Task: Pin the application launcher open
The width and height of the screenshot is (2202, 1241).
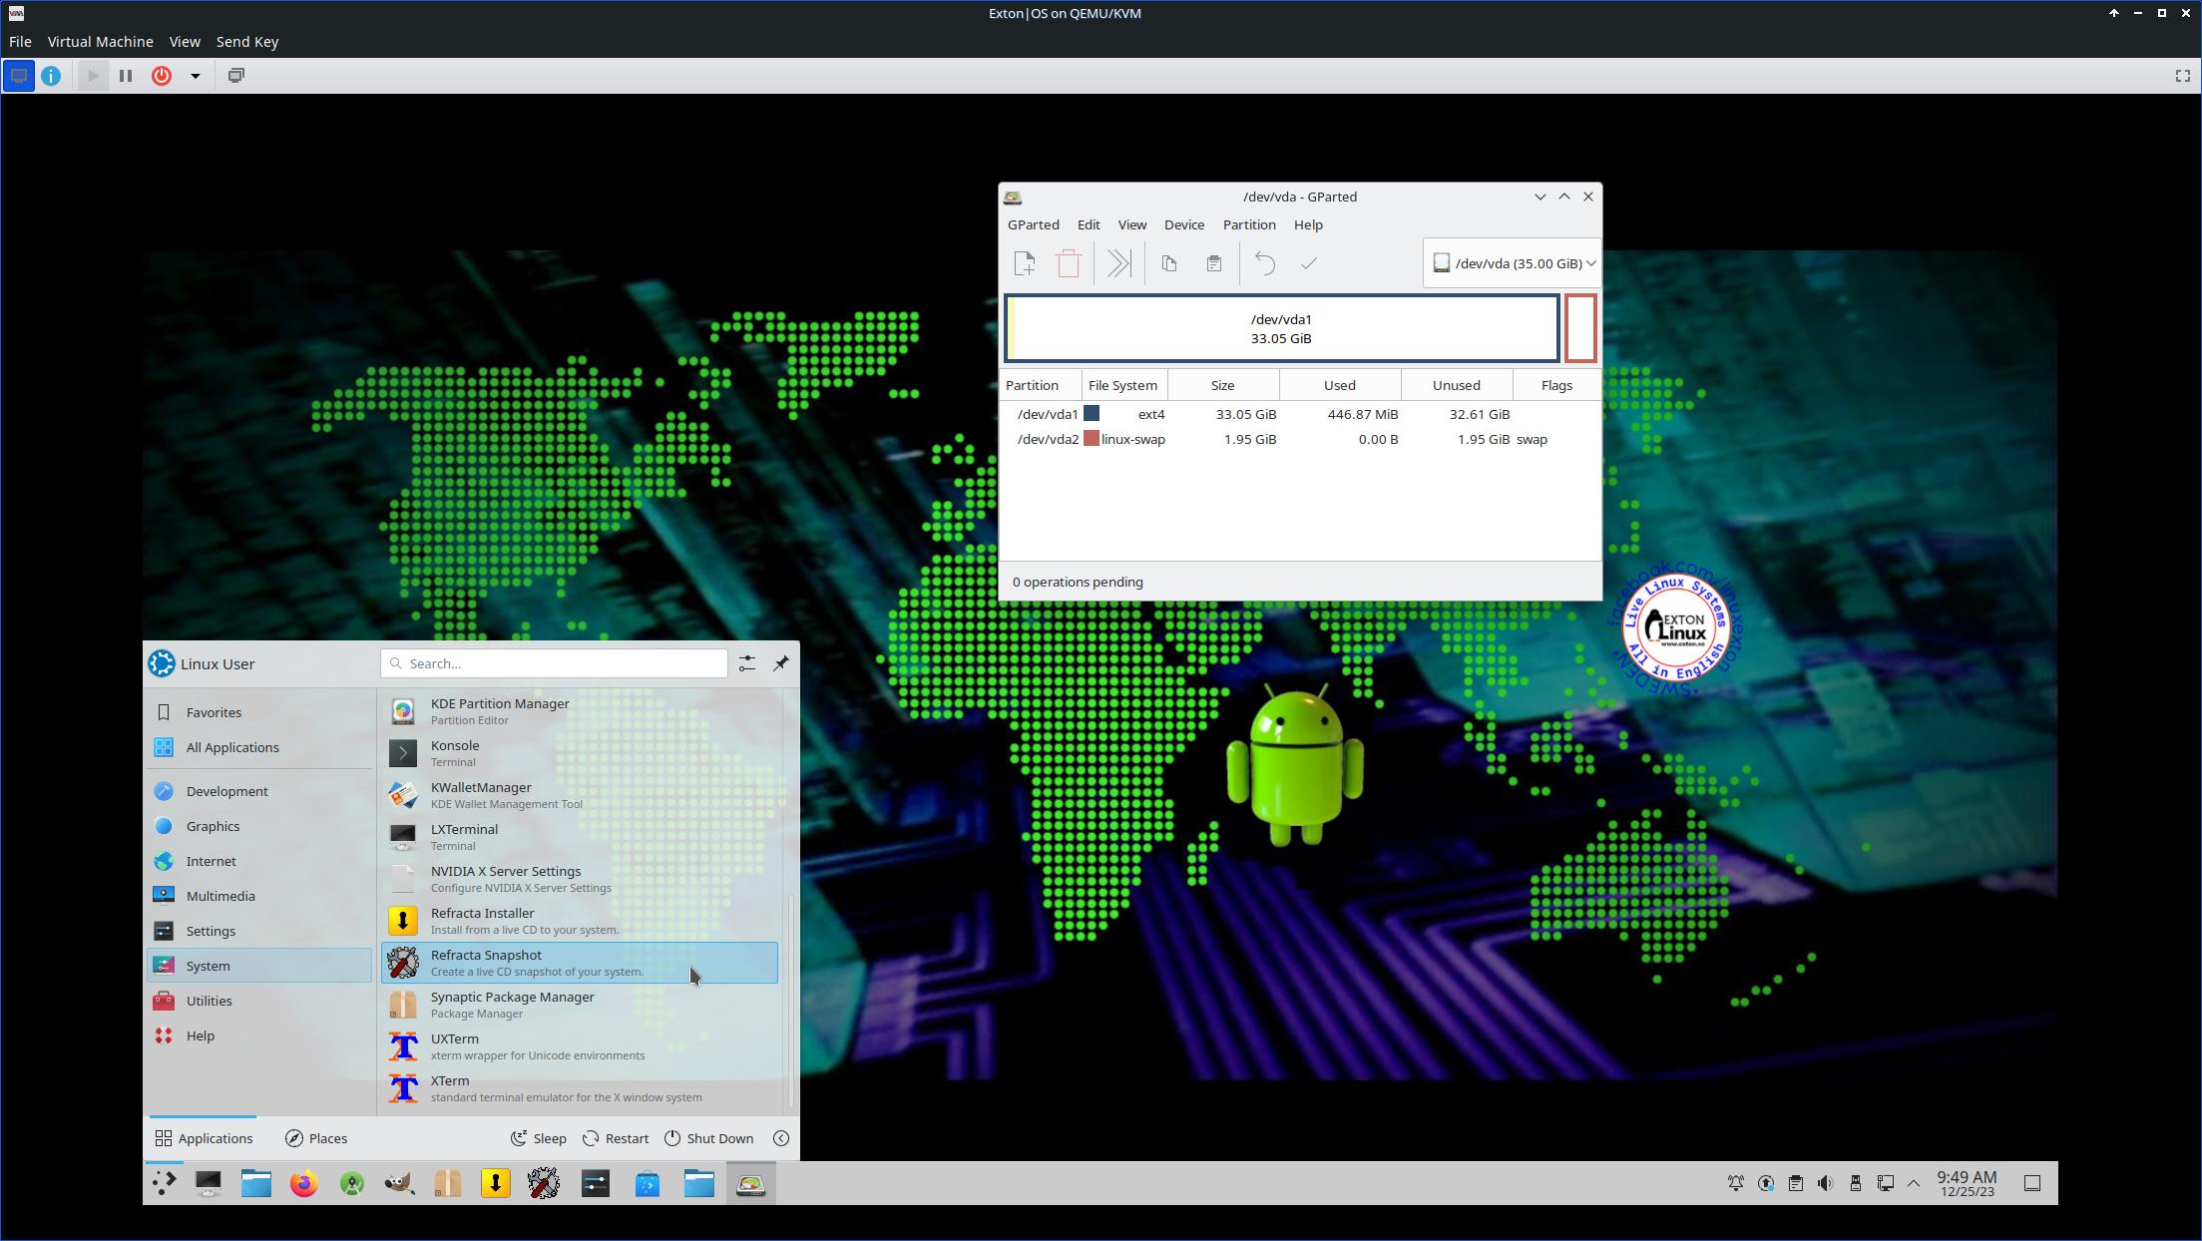Action: 781,663
